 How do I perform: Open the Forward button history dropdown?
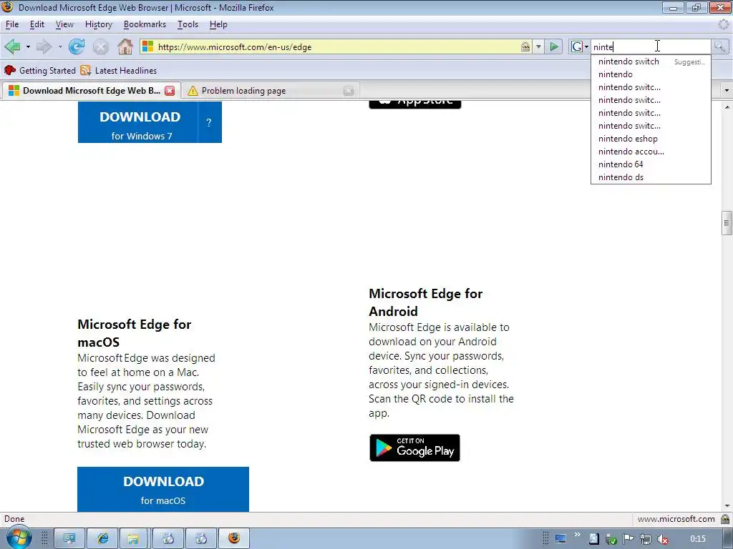(x=60, y=46)
